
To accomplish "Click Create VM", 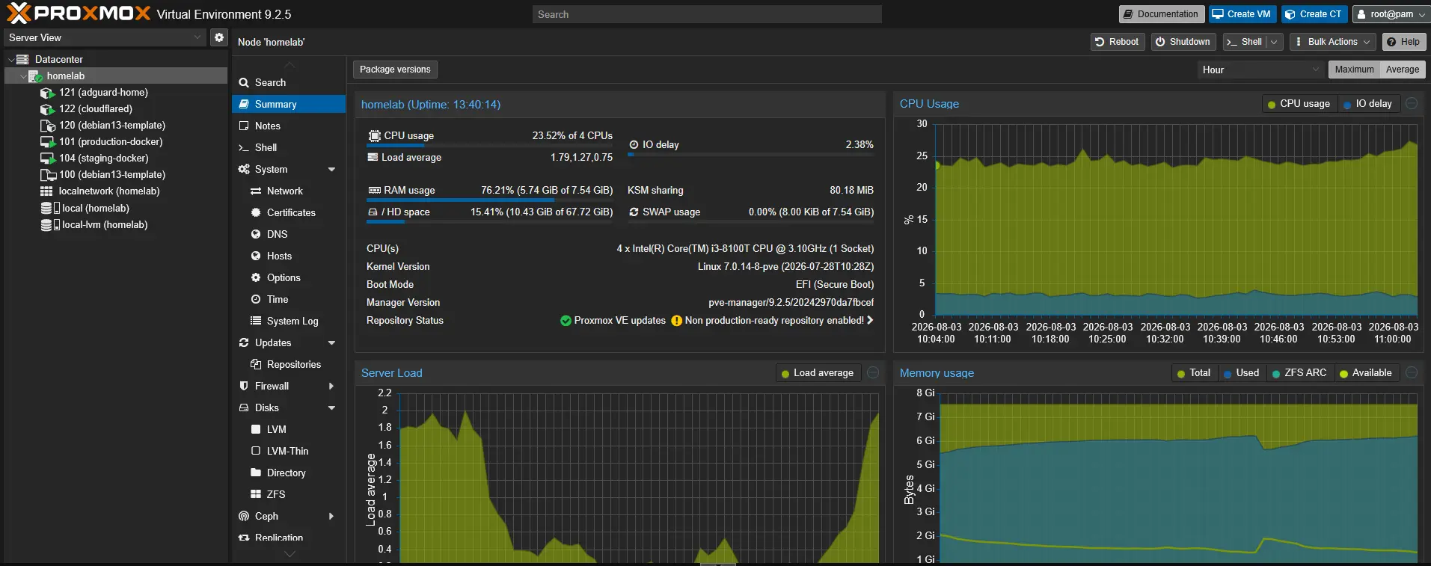I will (1242, 14).
